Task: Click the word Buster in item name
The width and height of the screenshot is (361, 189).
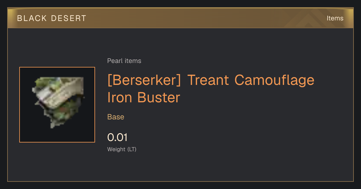Action: 159,97
